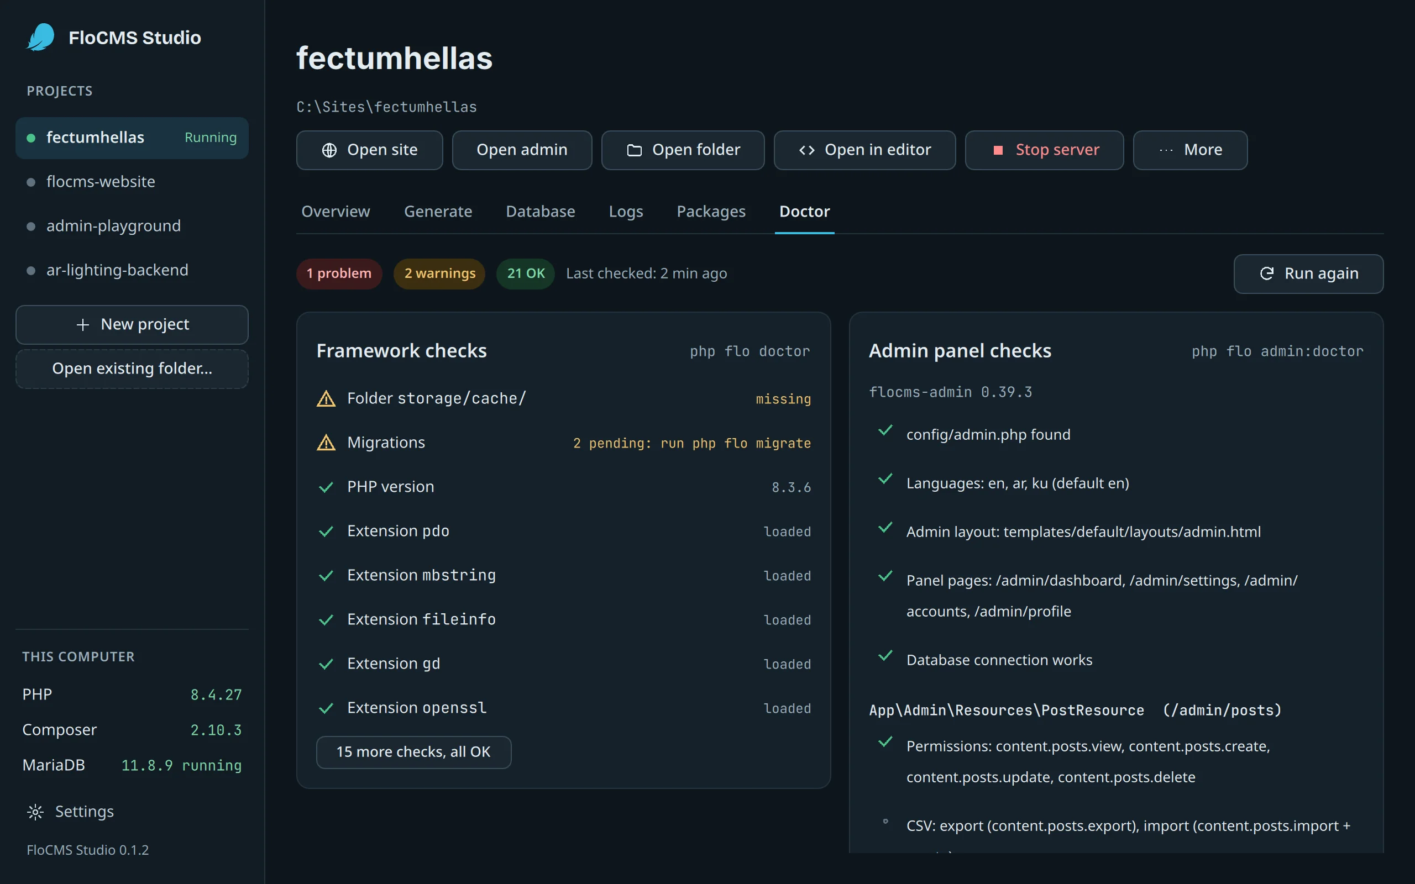Open the Packages tab

(711, 212)
